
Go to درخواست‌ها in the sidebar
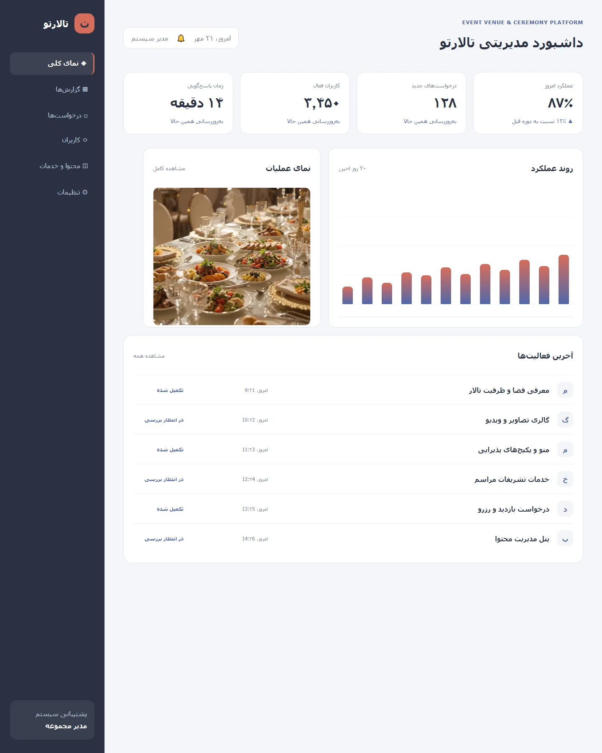click(52, 115)
